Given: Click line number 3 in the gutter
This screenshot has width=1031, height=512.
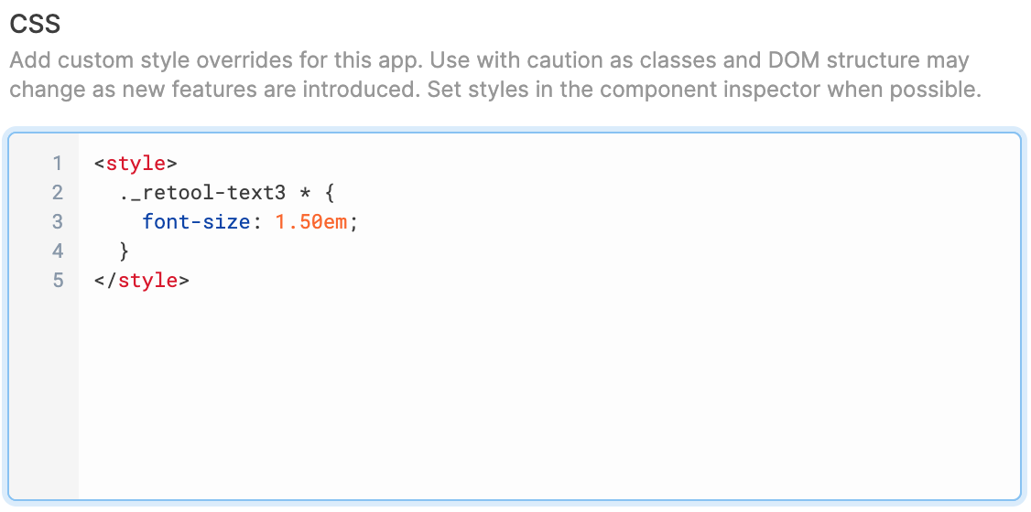Looking at the screenshot, I should coord(58,222).
